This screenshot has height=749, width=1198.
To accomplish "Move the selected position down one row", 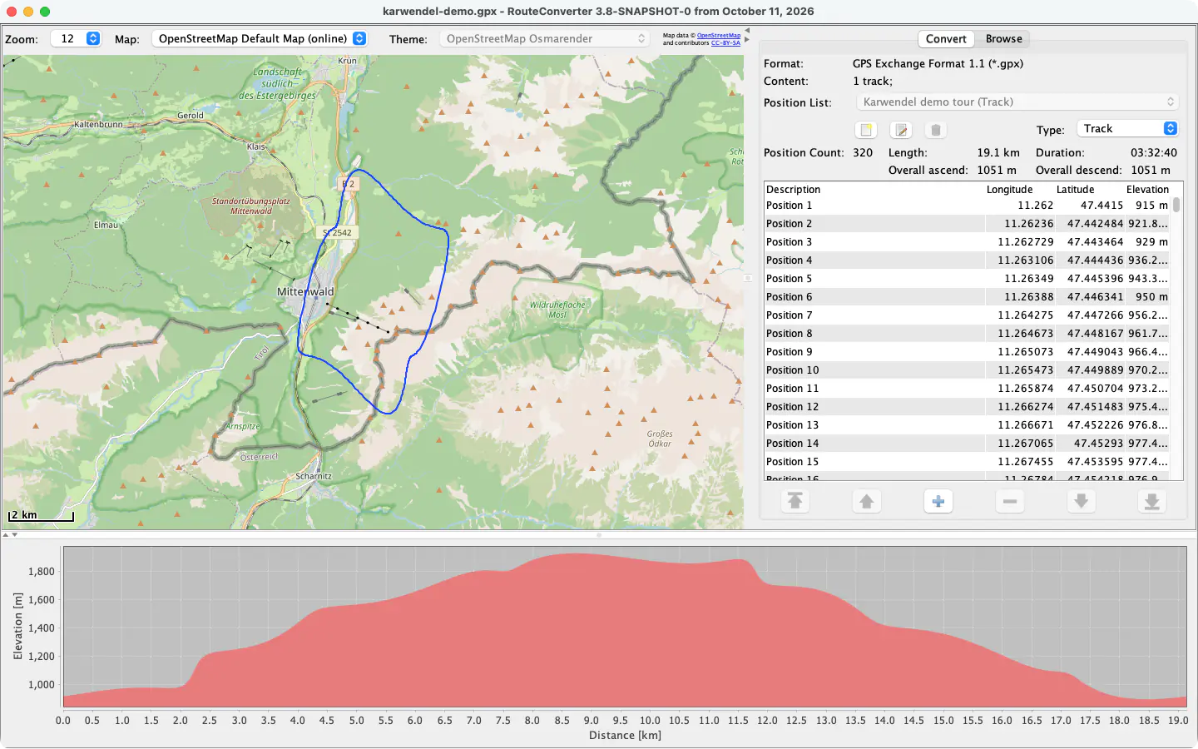I will [x=1081, y=501].
